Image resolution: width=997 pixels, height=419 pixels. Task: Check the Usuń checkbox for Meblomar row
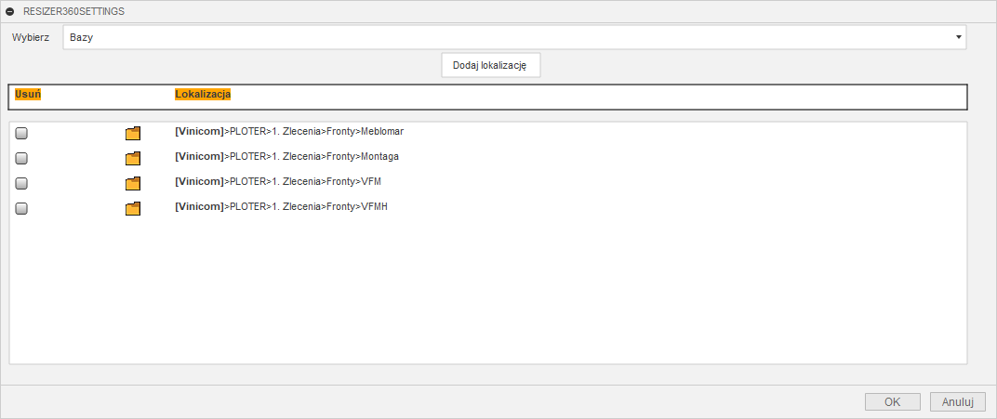point(21,134)
